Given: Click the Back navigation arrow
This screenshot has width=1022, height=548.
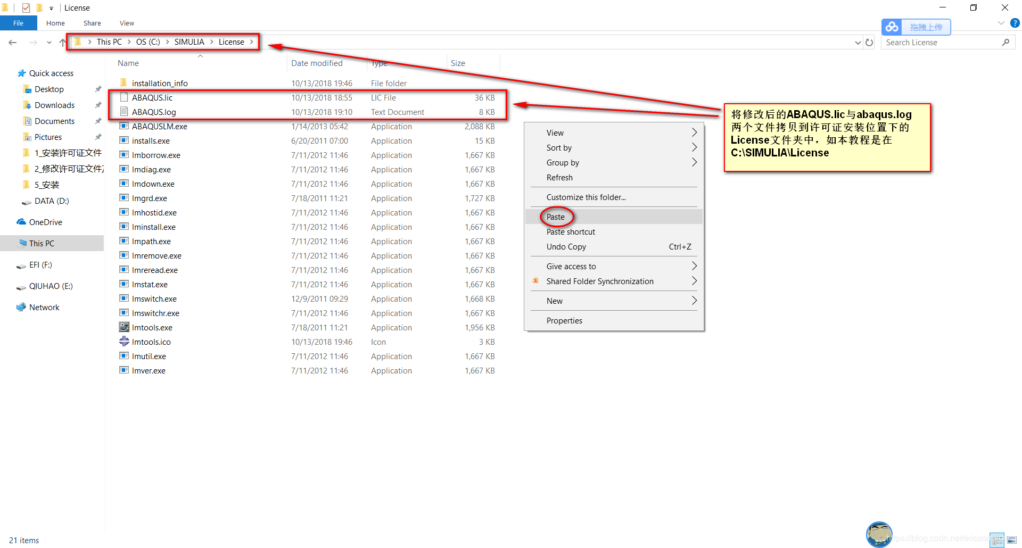Looking at the screenshot, I should pyautogui.click(x=13, y=43).
